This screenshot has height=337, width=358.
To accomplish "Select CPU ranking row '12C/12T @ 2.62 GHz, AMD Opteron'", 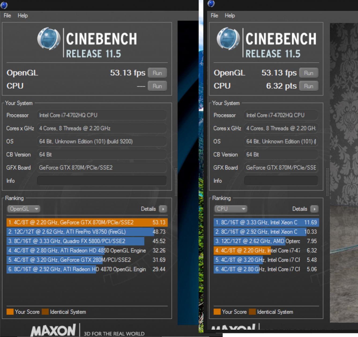I will (x=266, y=241).
